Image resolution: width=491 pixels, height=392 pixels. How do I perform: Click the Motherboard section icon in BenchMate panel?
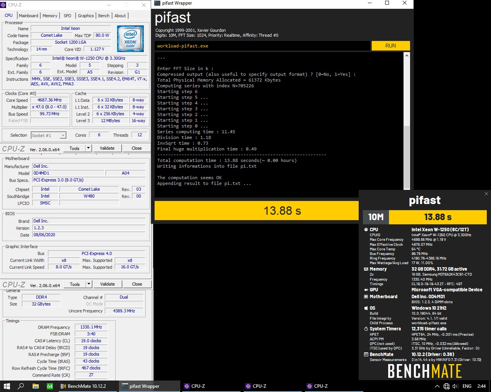pos(366,297)
